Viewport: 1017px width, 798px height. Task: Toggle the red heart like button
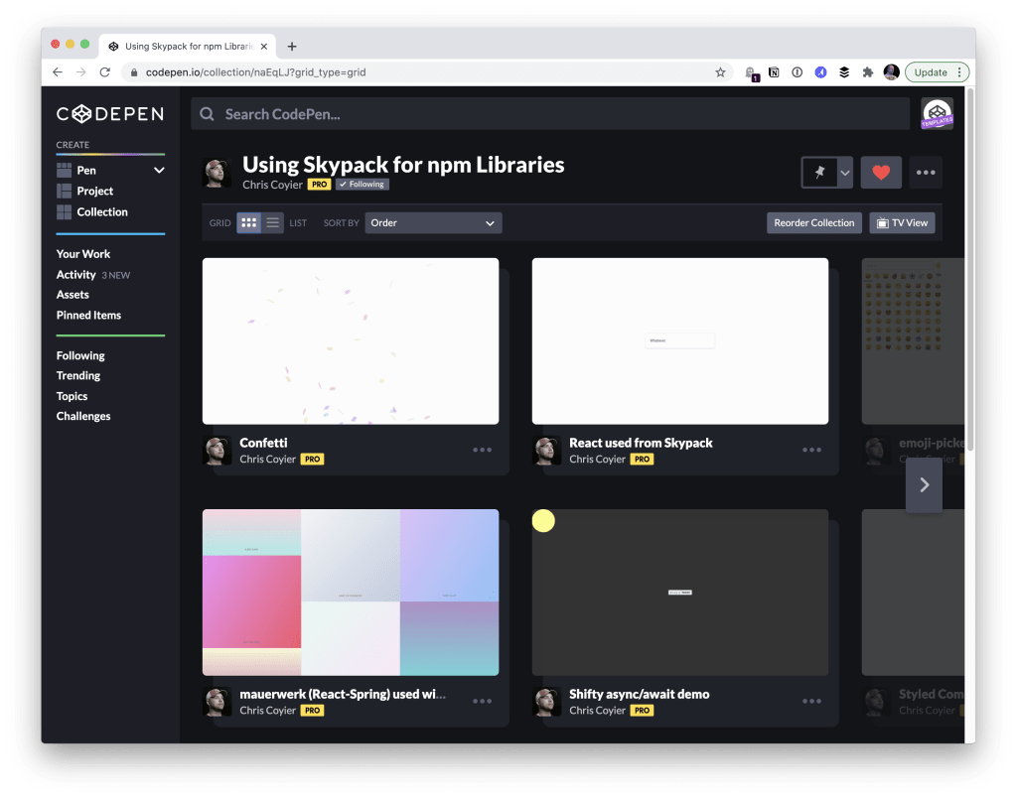click(880, 173)
